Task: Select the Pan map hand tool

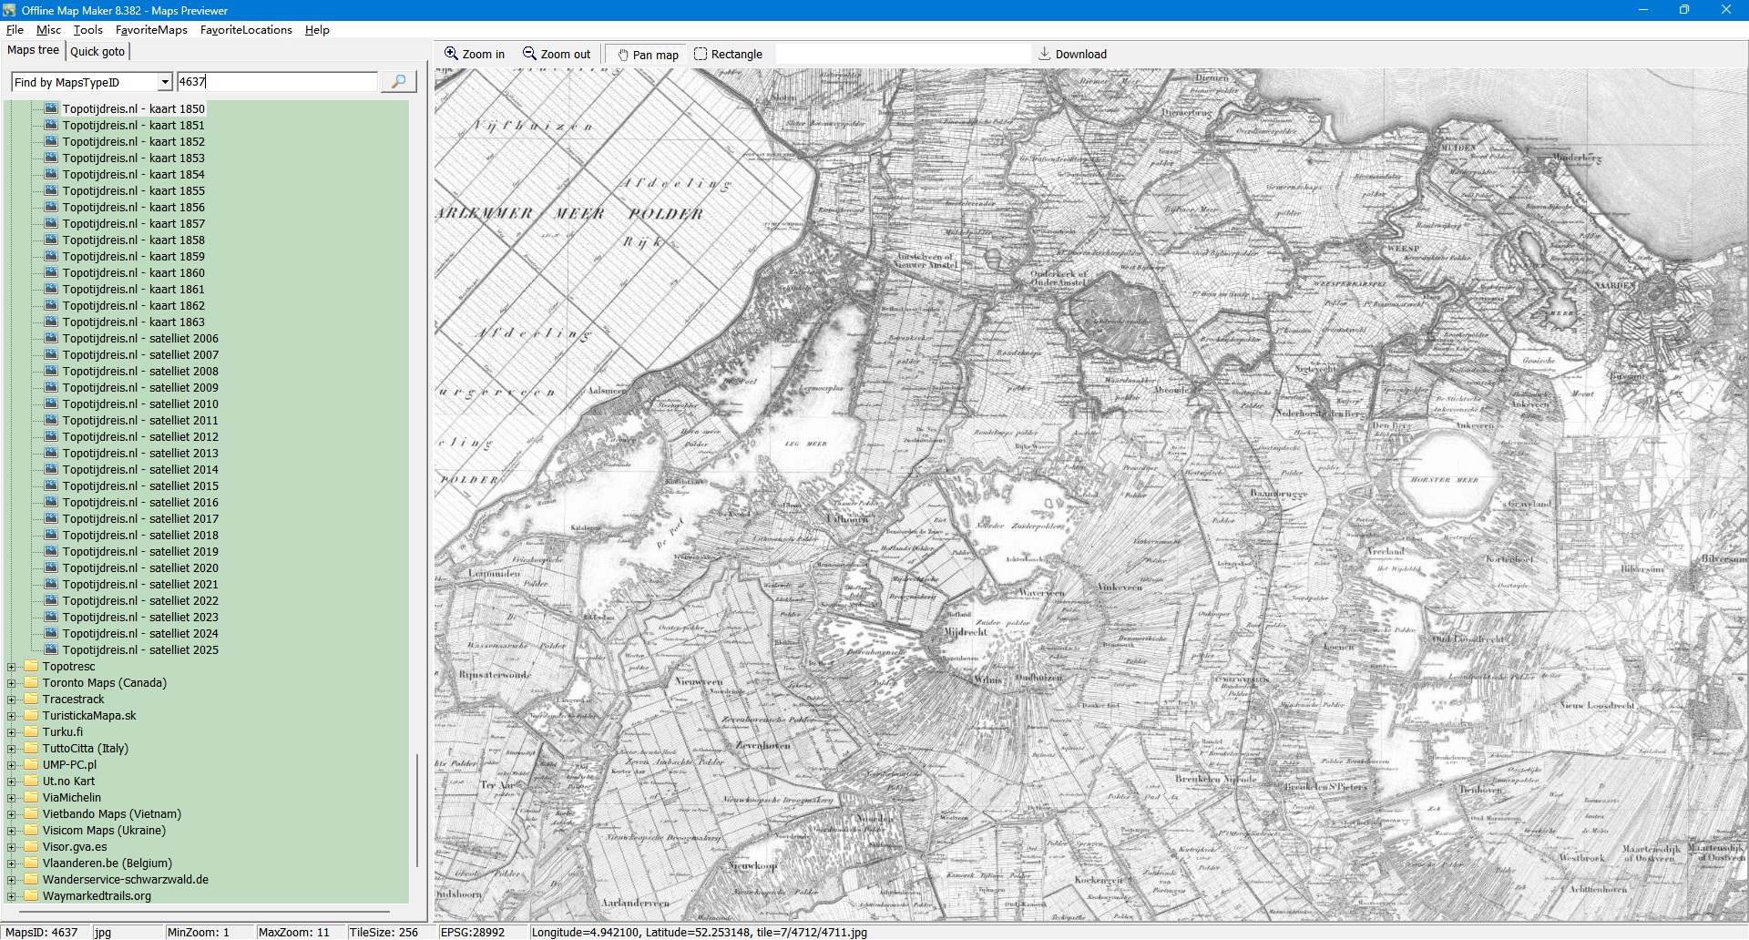Action: point(623,55)
